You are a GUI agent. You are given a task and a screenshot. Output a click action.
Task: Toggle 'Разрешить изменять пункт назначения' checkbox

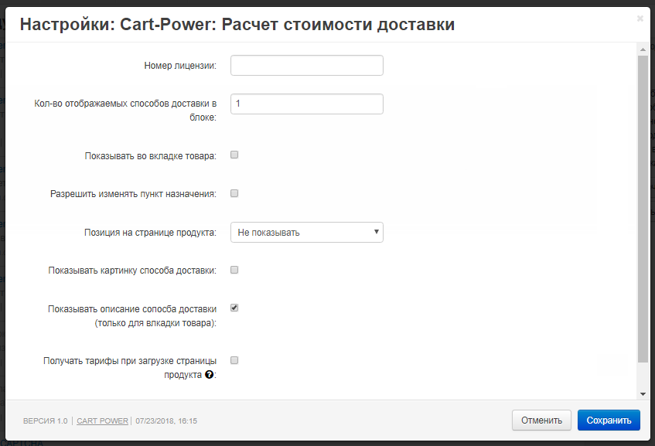click(x=234, y=193)
